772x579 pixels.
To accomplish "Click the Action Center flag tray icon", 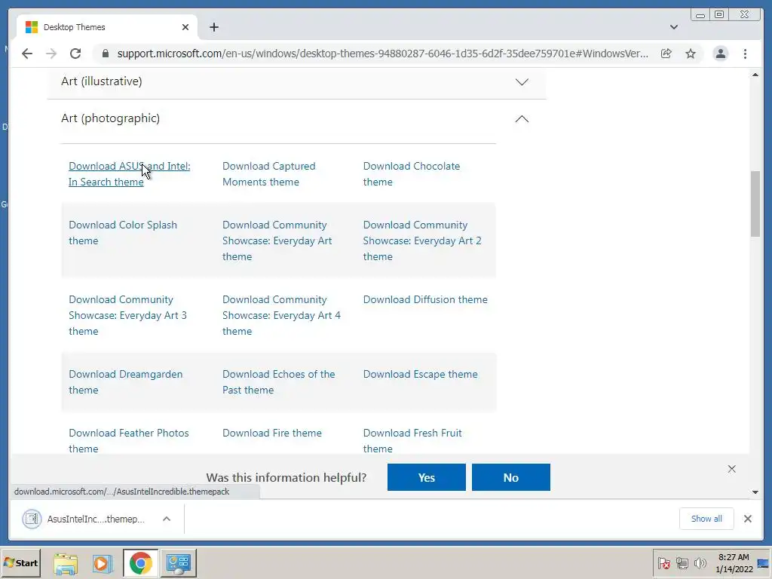I will pos(663,562).
